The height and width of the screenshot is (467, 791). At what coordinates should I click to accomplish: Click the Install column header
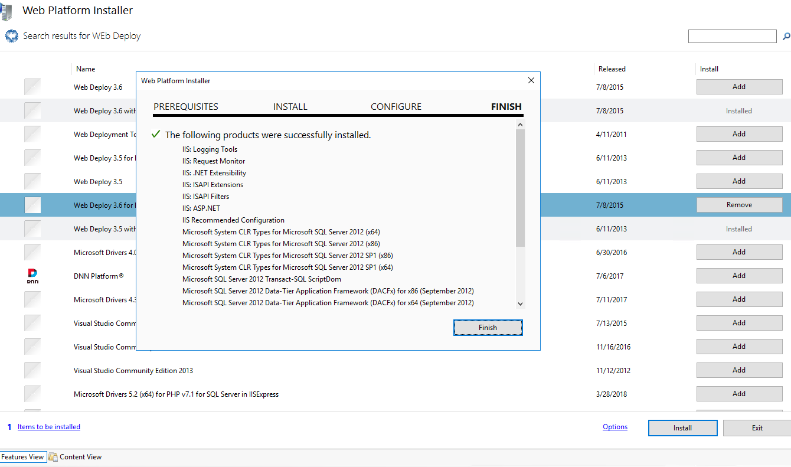point(709,69)
